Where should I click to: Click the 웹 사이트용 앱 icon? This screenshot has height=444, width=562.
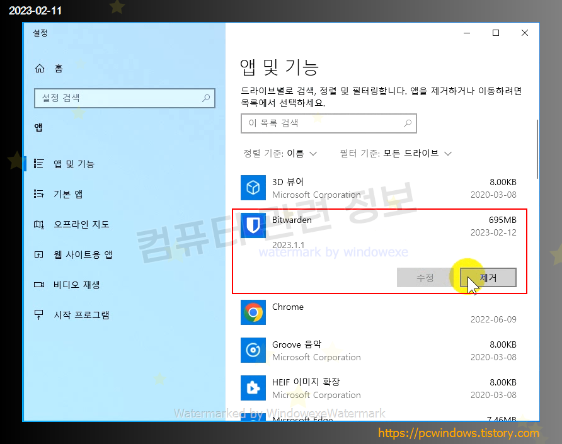click(x=38, y=254)
